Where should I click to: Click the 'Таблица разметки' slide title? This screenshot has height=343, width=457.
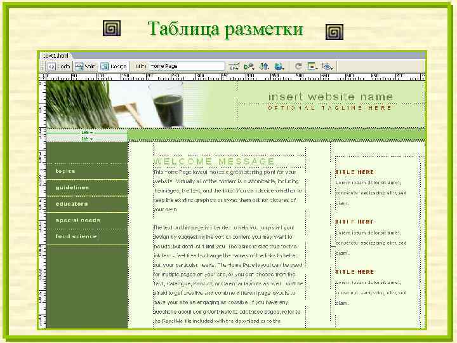click(x=225, y=29)
